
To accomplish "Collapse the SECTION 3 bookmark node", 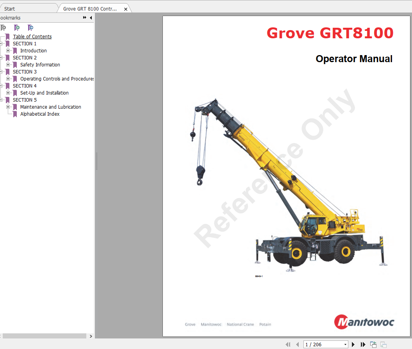I will (x=1, y=72).
